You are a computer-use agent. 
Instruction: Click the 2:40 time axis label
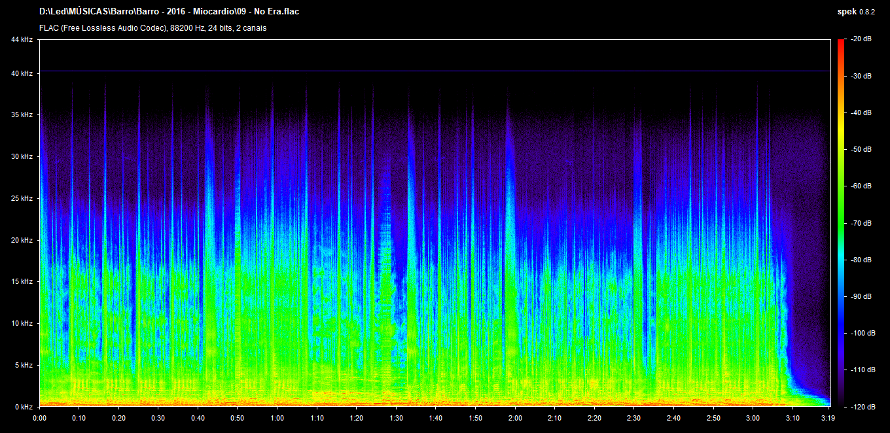(x=673, y=418)
